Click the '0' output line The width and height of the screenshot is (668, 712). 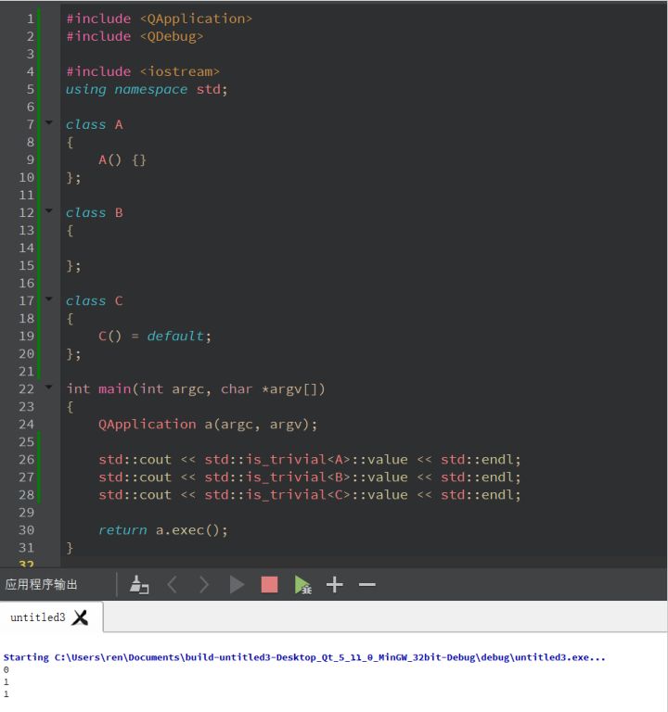[6, 669]
